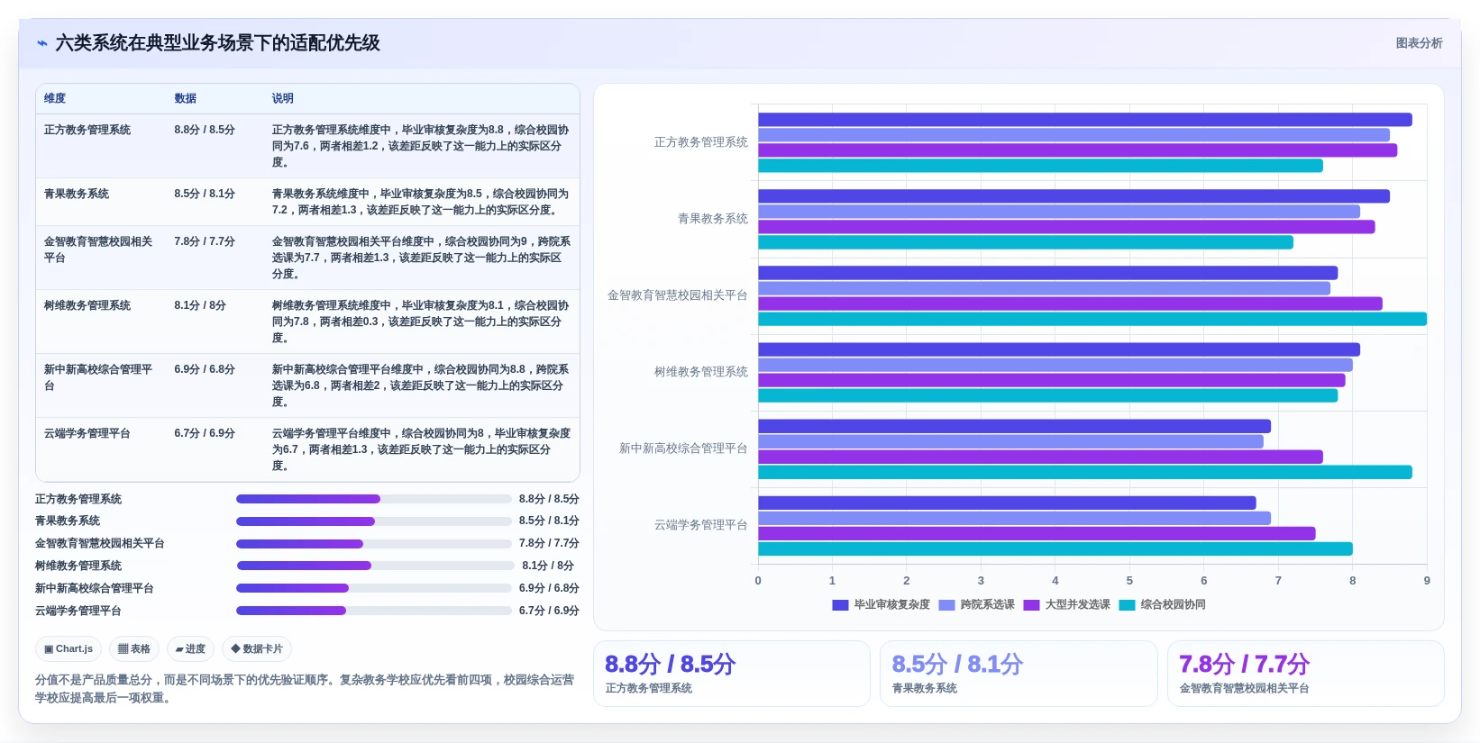Select the 进度 chip
The width and height of the screenshot is (1480, 743).
click(x=191, y=648)
